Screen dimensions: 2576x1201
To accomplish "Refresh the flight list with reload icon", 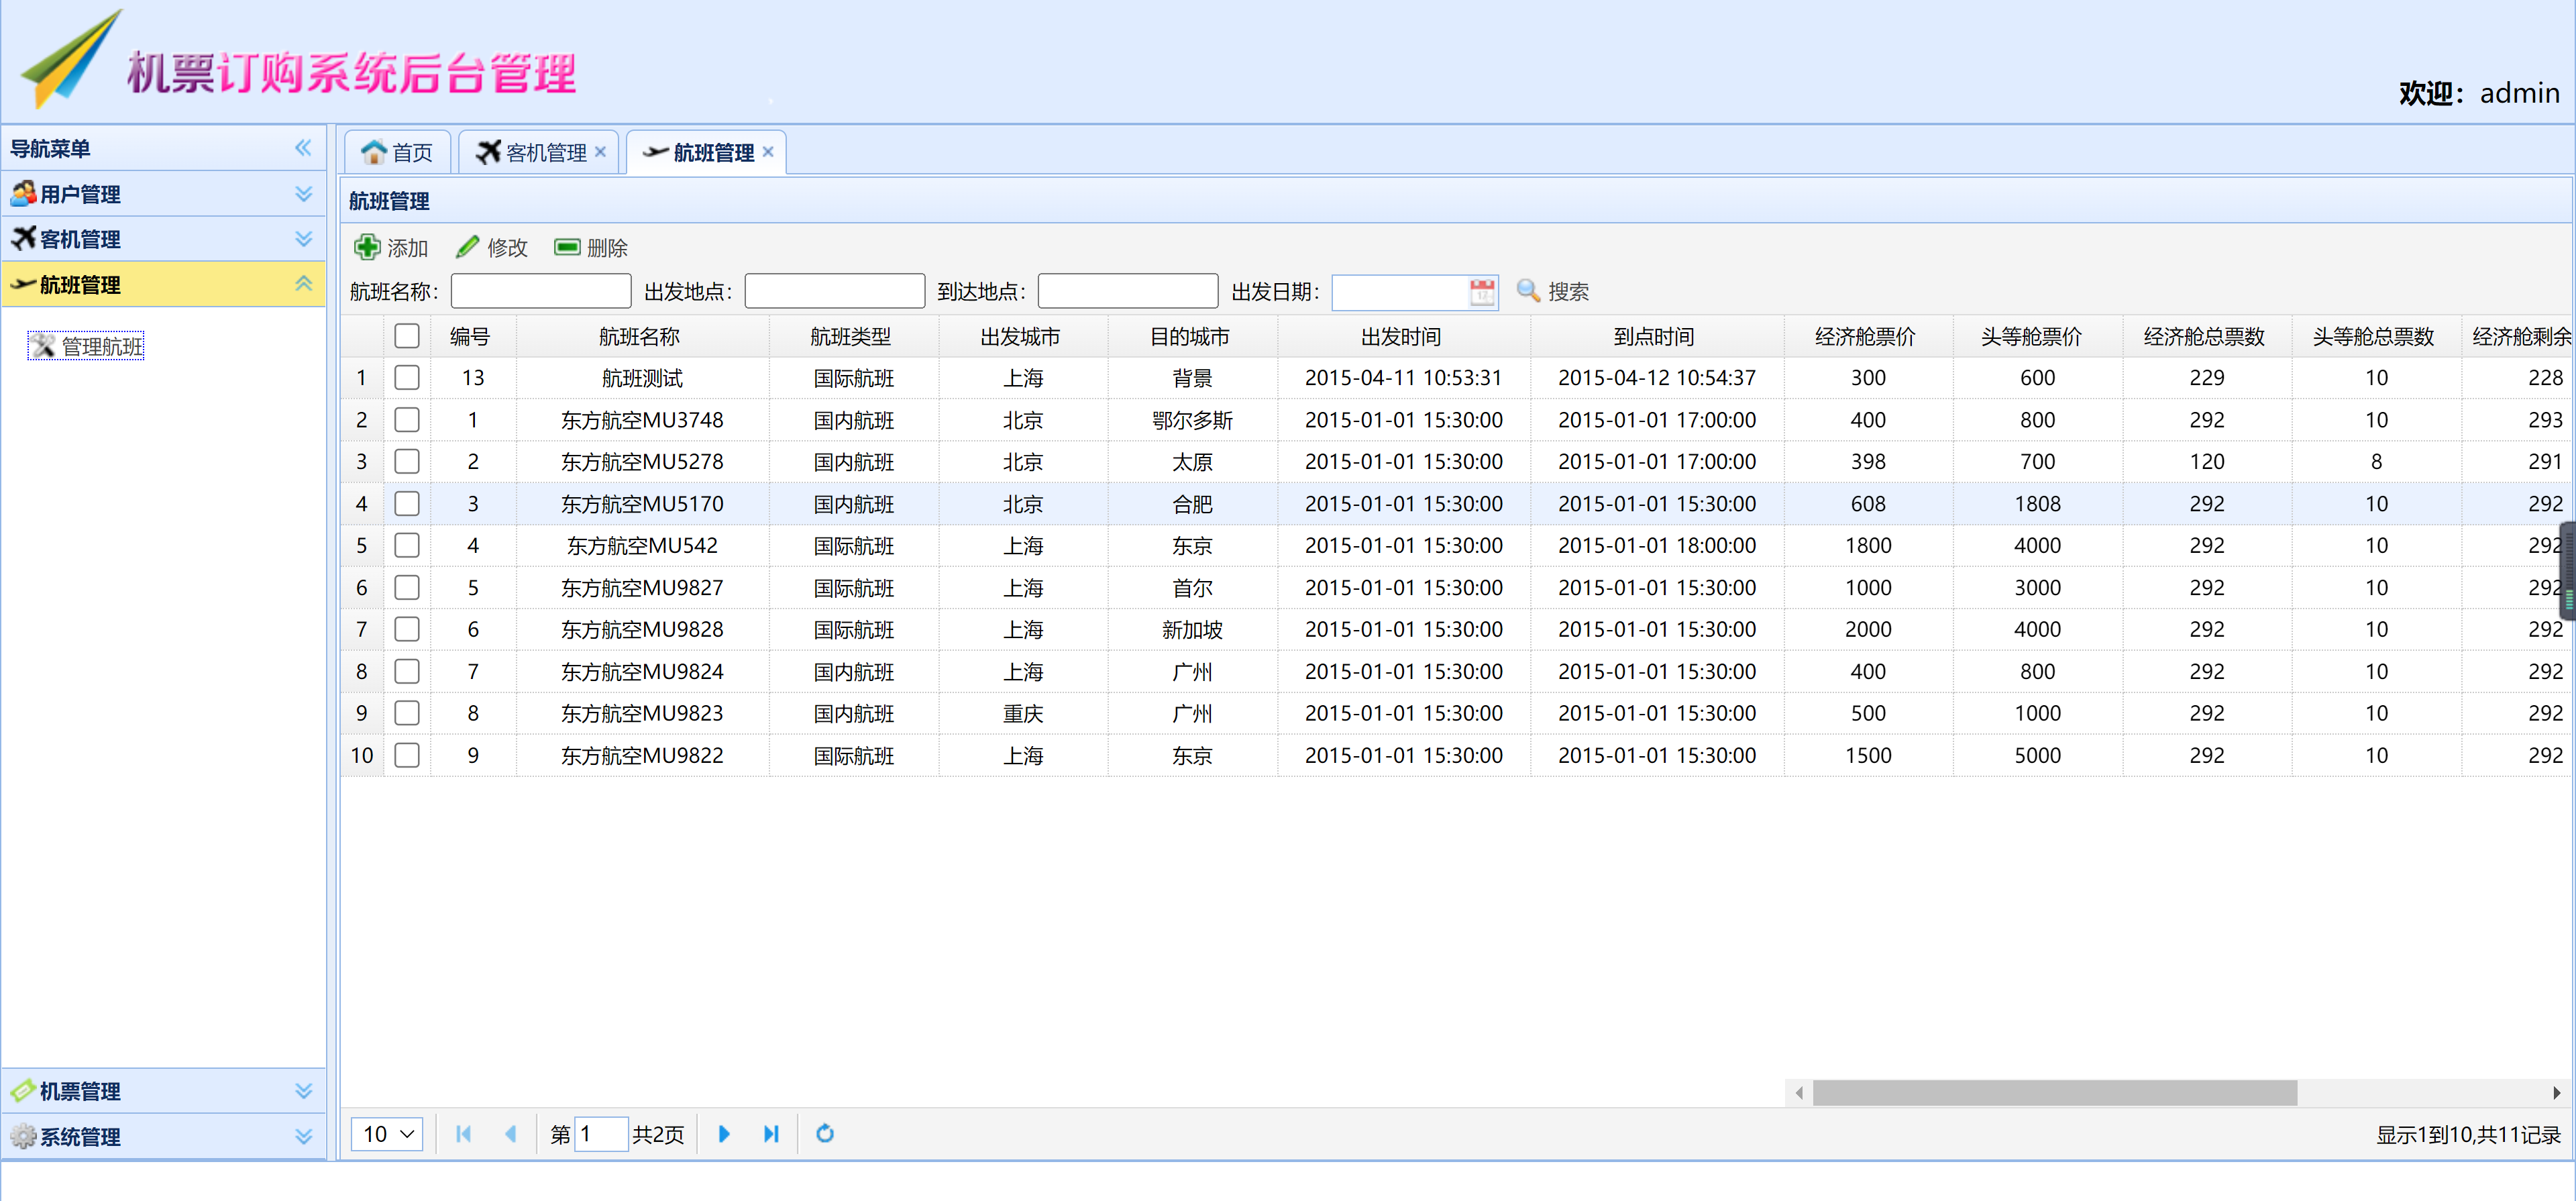I will point(824,1134).
